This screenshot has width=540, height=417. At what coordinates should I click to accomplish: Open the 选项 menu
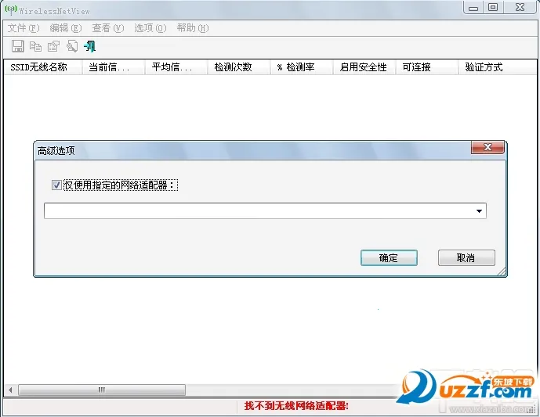click(150, 28)
